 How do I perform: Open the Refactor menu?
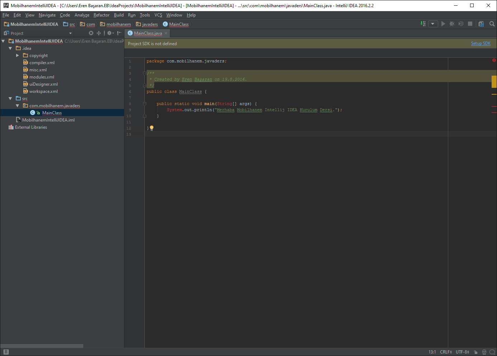point(101,15)
